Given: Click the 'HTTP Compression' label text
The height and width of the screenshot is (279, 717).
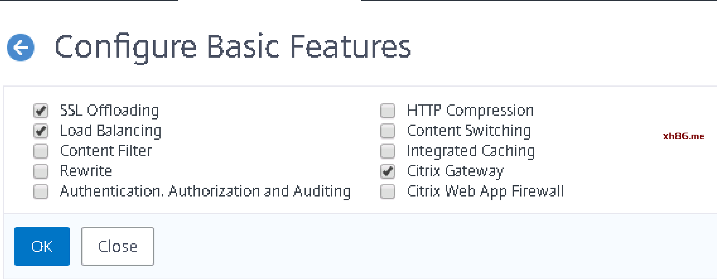Looking at the screenshot, I should pyautogui.click(x=470, y=111).
